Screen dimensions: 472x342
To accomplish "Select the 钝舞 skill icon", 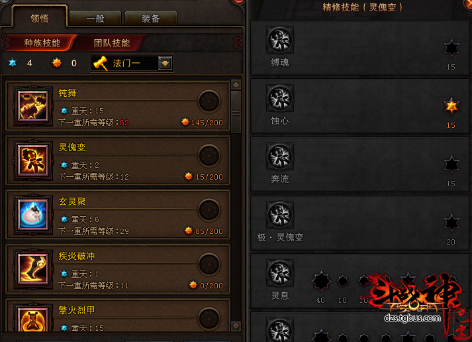I will click(x=33, y=106).
